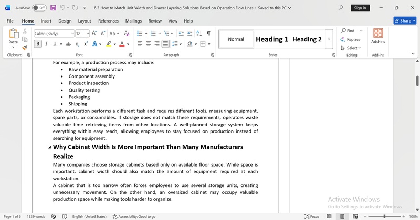This screenshot has height=220, width=420.
Task: Click the Share button
Action: [x=405, y=20]
